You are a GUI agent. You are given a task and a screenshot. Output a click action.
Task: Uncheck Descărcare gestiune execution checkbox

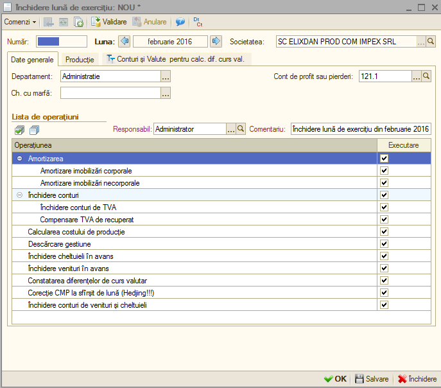(x=384, y=243)
